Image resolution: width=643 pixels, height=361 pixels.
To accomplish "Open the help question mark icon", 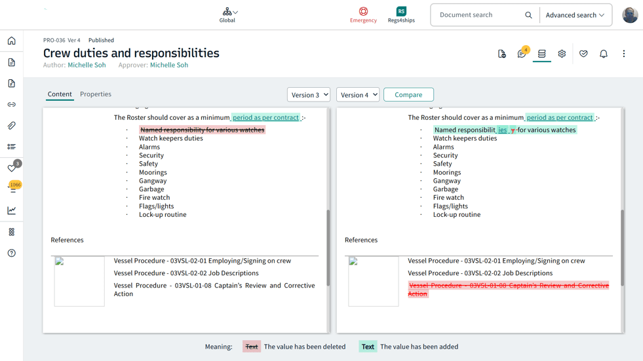I will pos(12,253).
